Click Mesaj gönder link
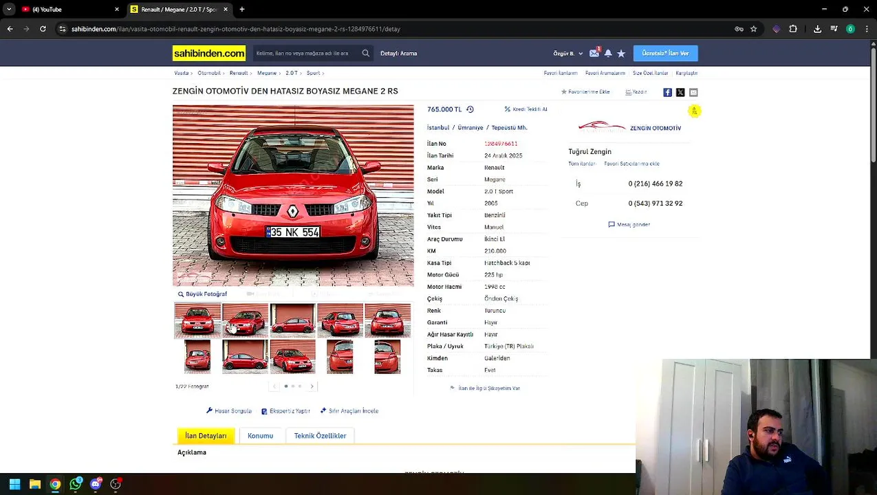 tap(629, 225)
